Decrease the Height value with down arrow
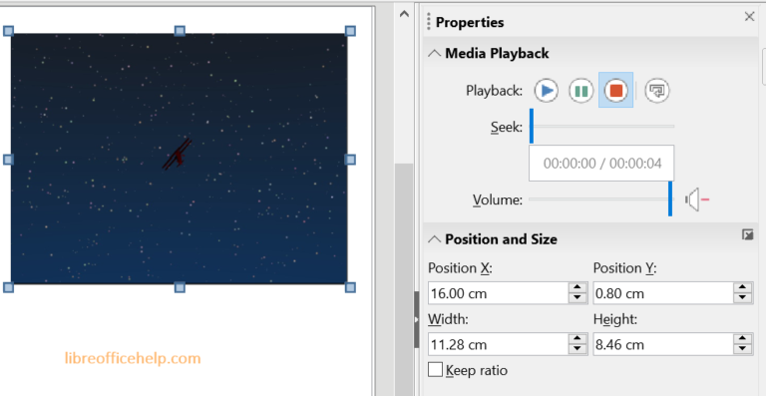766x396 pixels. (x=742, y=349)
